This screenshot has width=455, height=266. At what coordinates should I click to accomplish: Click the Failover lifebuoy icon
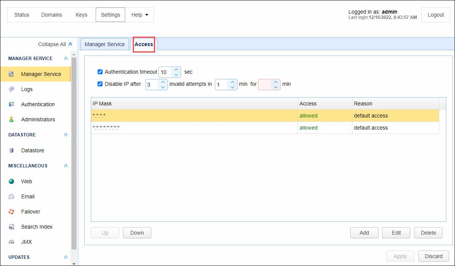pyautogui.click(x=11, y=212)
